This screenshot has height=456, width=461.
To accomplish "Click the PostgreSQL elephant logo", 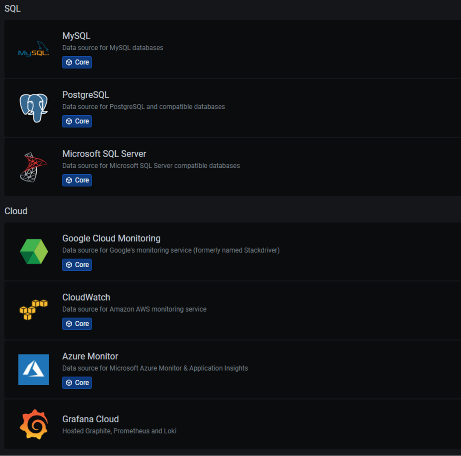I will [34, 108].
